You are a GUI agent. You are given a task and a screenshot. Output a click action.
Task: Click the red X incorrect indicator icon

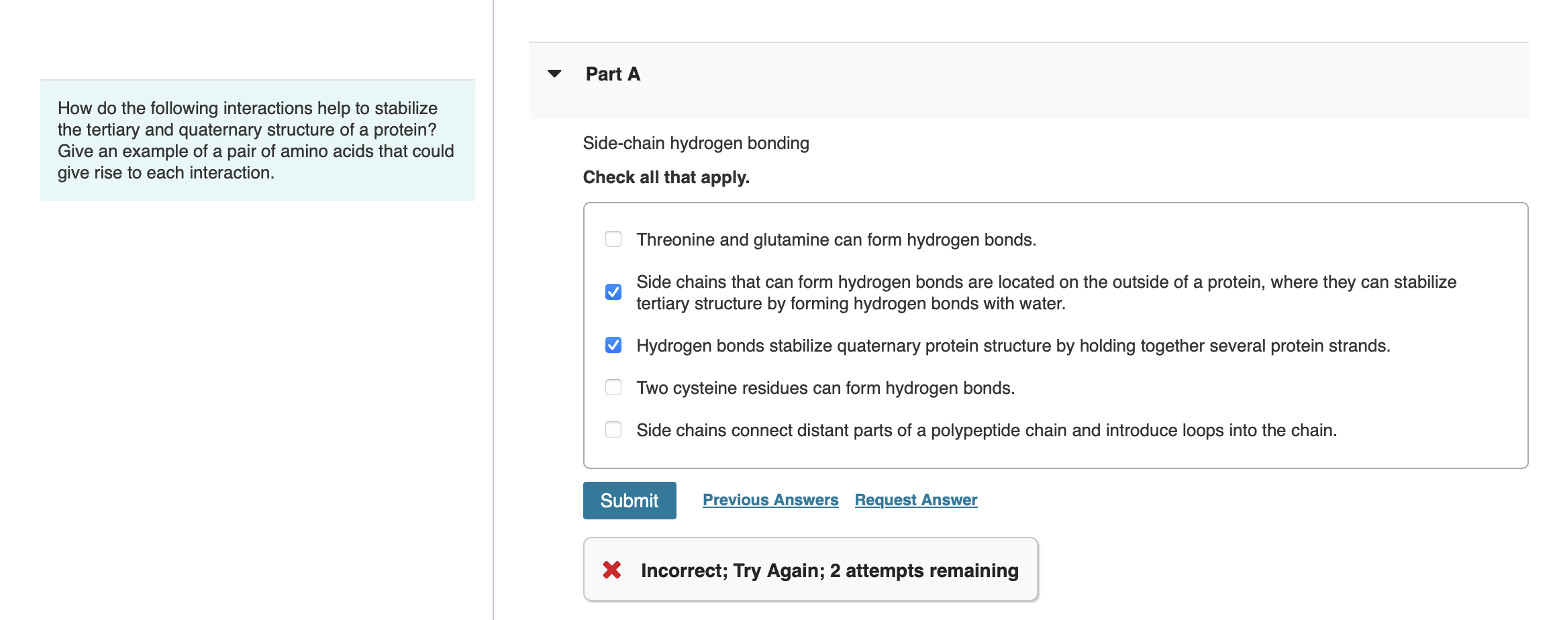[x=611, y=570]
